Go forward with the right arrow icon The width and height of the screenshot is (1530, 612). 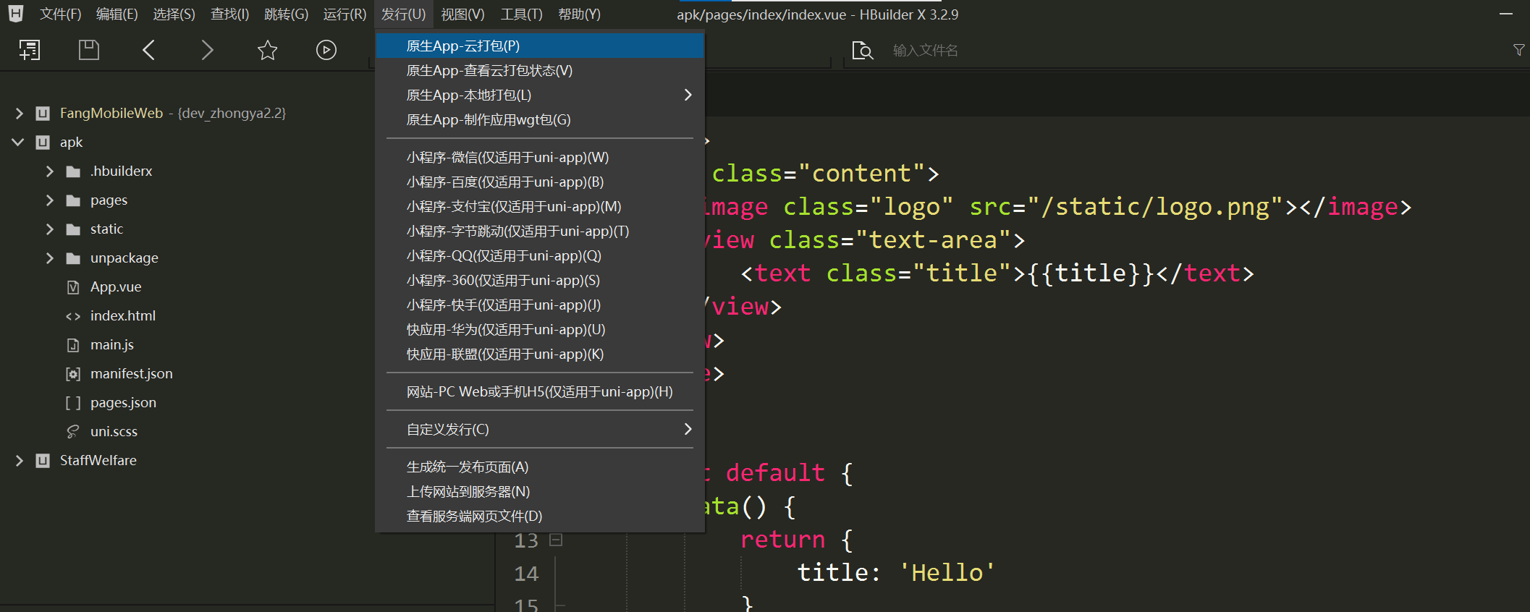207,50
